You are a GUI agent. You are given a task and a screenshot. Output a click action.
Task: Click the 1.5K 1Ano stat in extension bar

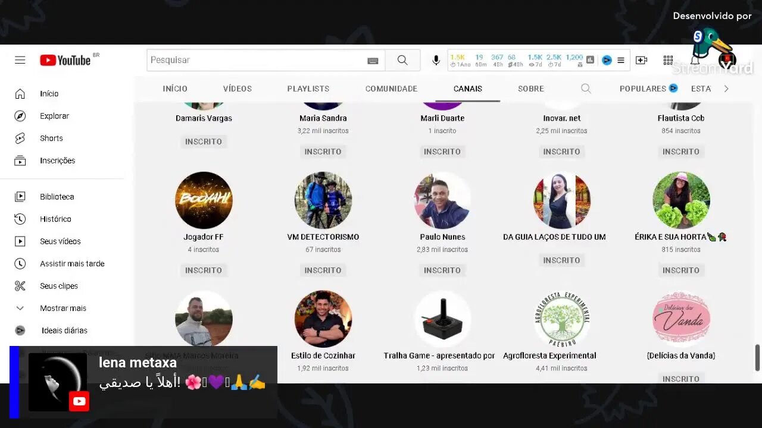[460, 60]
